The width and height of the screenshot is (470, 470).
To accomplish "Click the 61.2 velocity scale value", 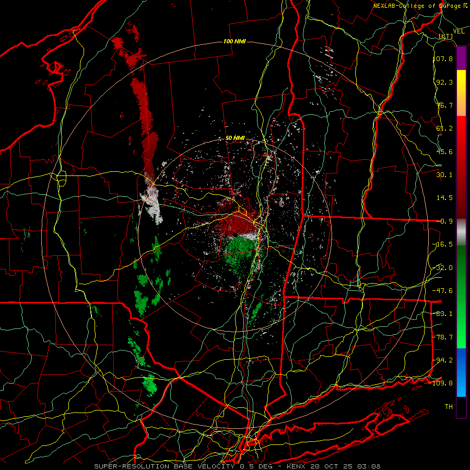I will tap(444, 128).
